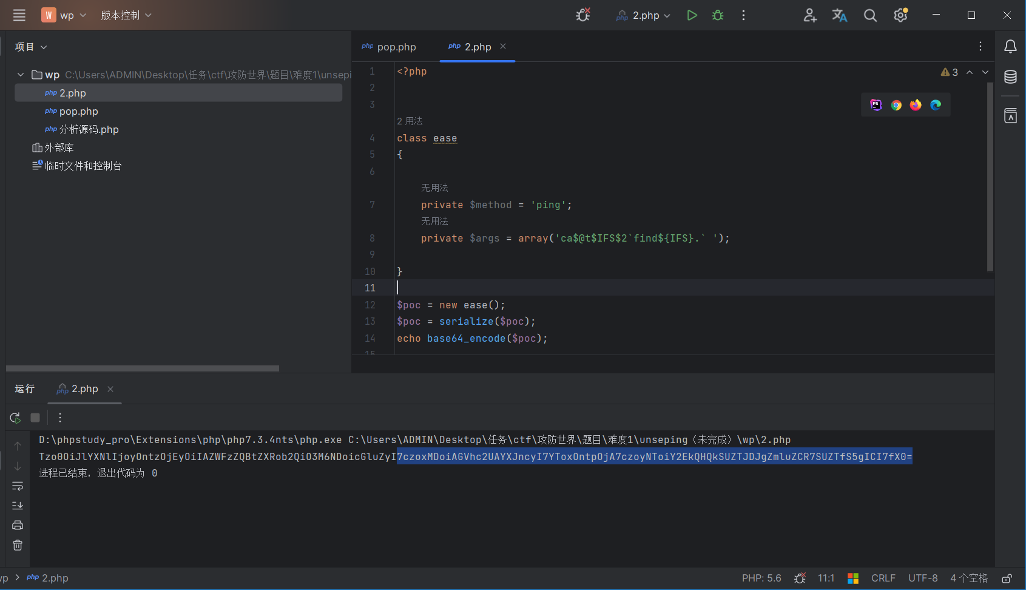The image size is (1026, 590).
Task: Click the 3 warnings inspection indicator
Action: pos(950,72)
